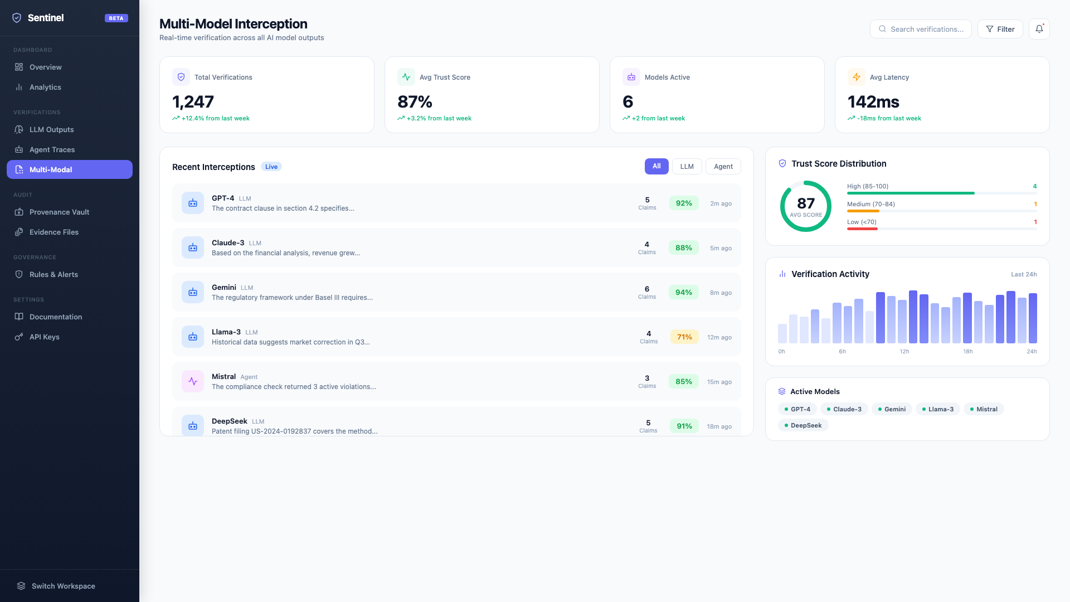Open the Filter options
The height and width of the screenshot is (602, 1070).
1000,29
